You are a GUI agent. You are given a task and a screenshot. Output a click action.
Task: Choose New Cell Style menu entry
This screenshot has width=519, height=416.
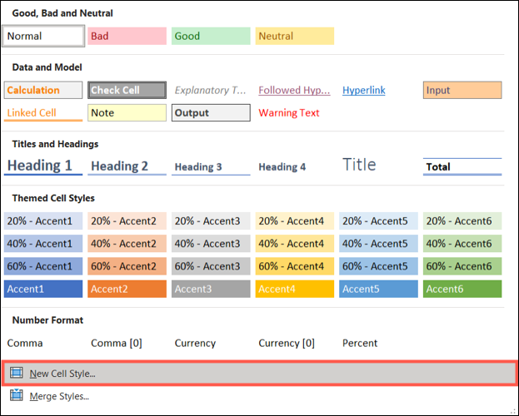(62, 374)
